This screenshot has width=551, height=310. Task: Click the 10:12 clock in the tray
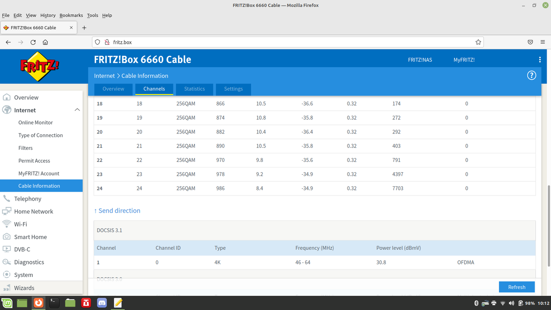coord(544,303)
